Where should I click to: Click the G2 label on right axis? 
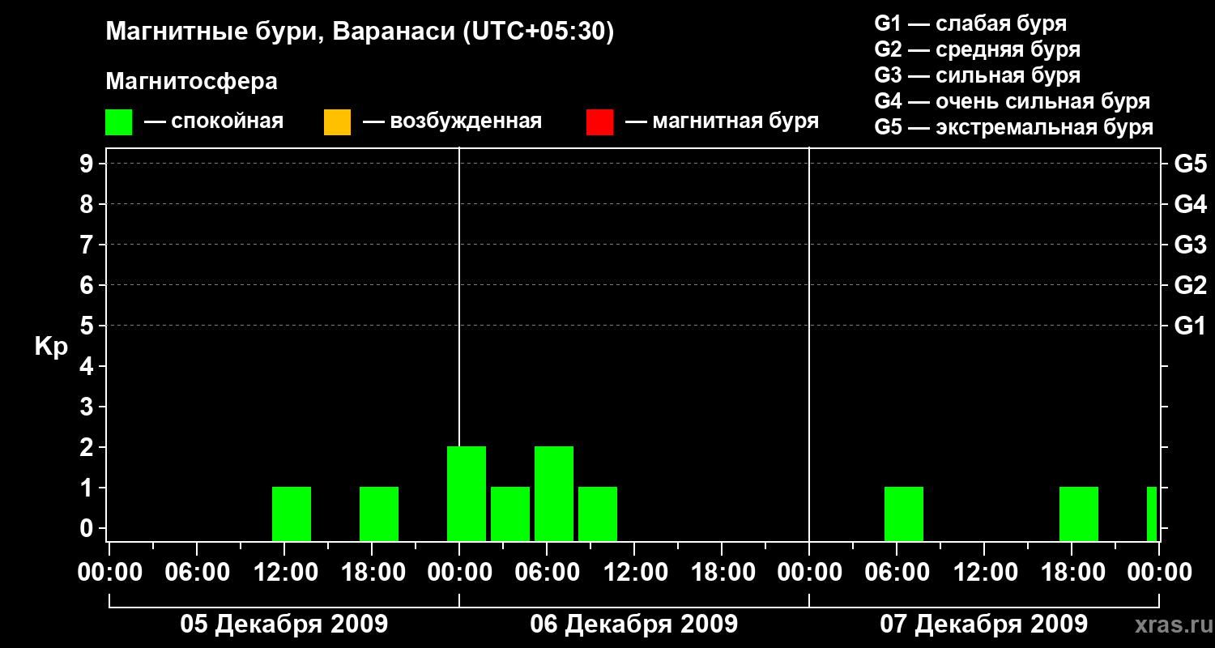1190,285
